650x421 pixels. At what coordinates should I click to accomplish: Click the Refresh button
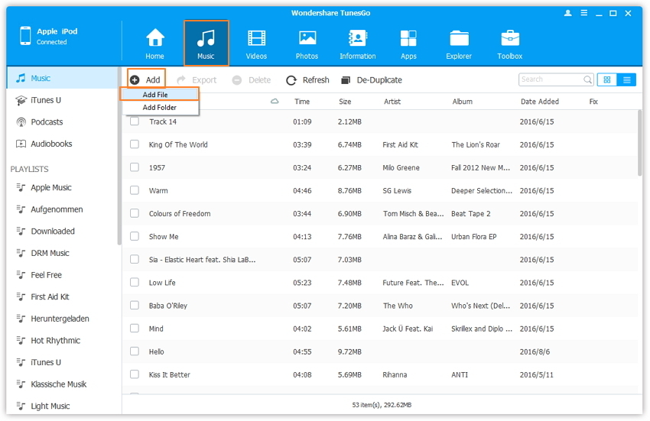[x=307, y=79]
